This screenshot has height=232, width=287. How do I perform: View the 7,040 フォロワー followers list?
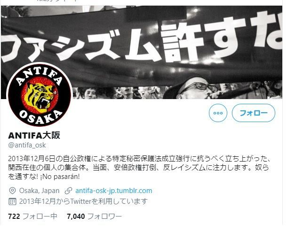[x=94, y=217]
